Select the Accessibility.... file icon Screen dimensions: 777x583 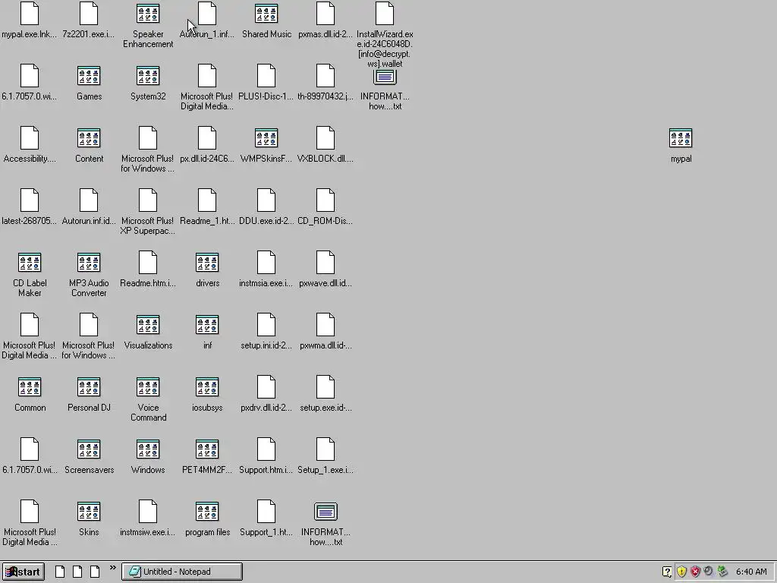point(30,138)
